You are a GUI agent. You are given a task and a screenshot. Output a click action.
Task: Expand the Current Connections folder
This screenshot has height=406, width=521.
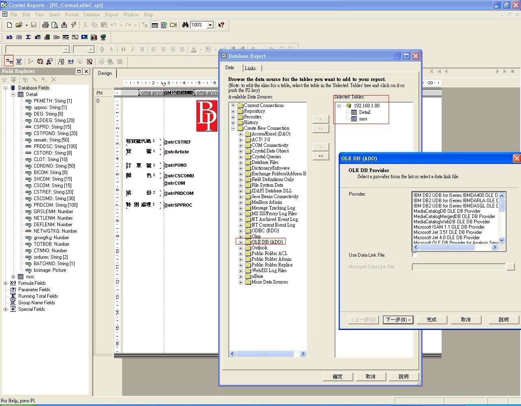233,105
